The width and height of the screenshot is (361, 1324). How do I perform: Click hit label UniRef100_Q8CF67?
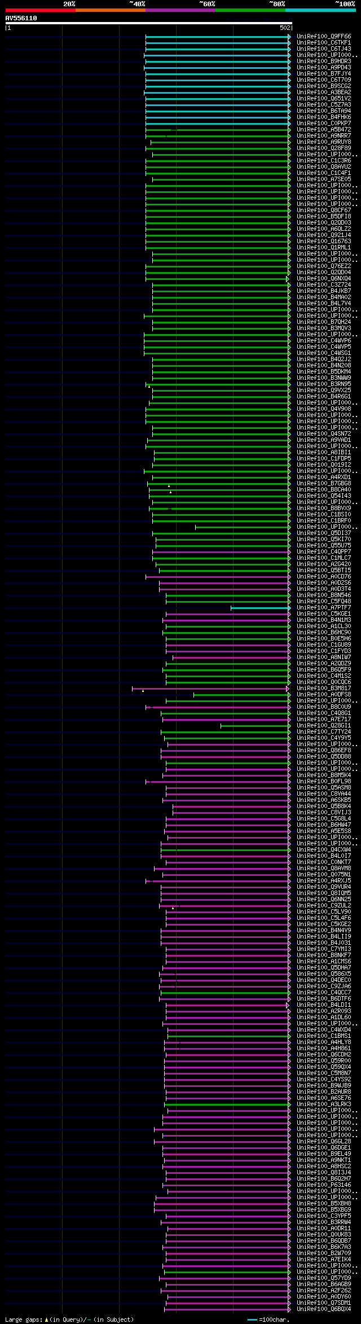[324, 211]
